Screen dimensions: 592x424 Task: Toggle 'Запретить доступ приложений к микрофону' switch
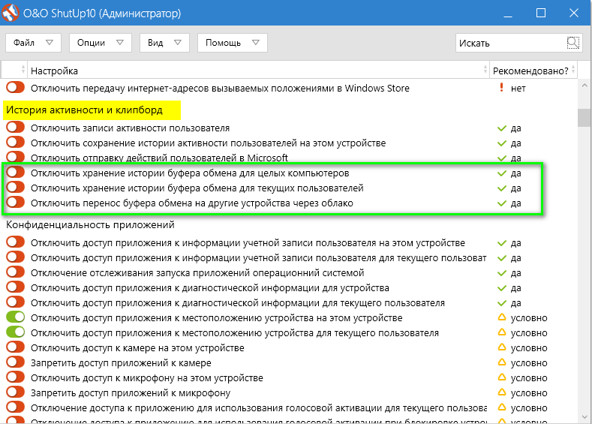tap(16, 392)
